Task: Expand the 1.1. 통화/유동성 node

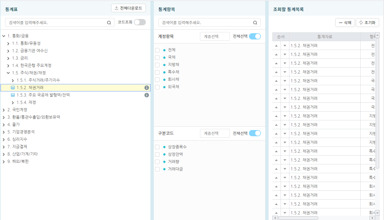Action: tap(8, 43)
